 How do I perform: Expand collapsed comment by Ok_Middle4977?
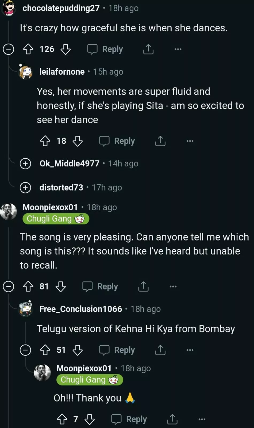tap(25, 163)
